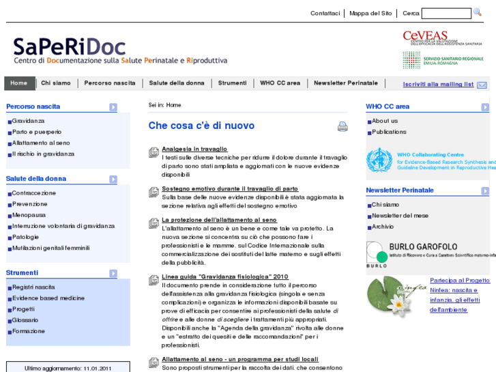The width and height of the screenshot is (496, 372).
Task: Focus the Cerca search field
Action: coord(446,14)
